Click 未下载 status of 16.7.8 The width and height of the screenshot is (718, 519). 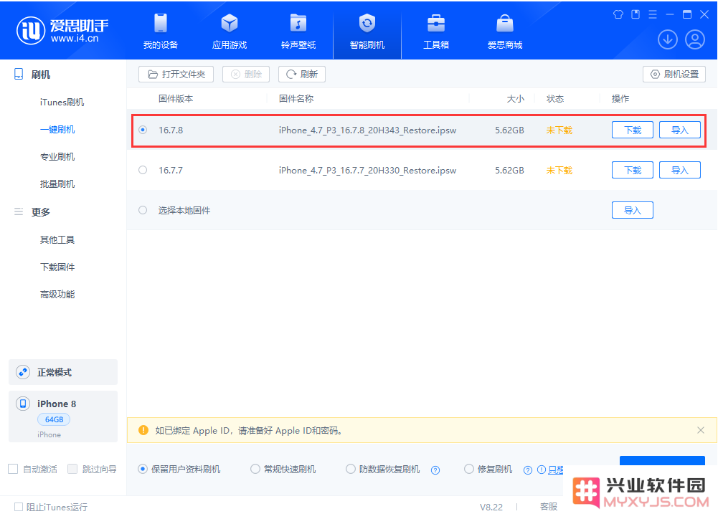(x=559, y=130)
